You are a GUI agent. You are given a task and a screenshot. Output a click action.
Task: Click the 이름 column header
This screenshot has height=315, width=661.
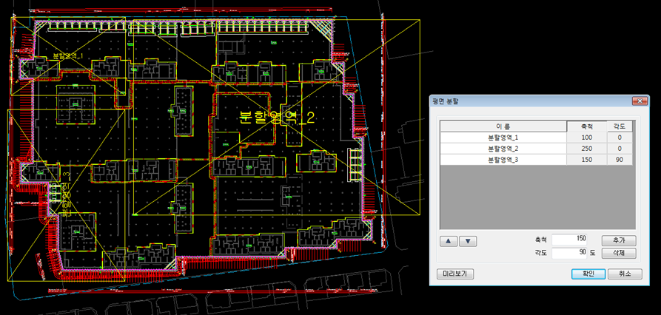[x=503, y=126]
